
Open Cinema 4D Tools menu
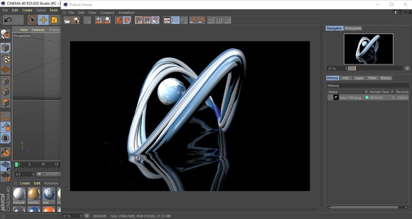click(x=54, y=10)
